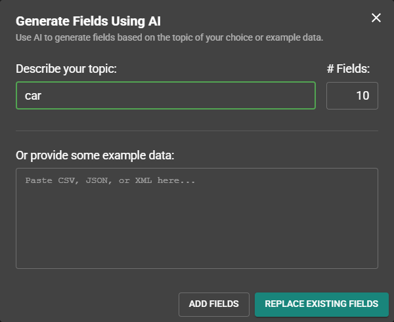Click the 'Generate Fields Using AI' title
The width and height of the screenshot is (394, 322).
tap(88, 21)
